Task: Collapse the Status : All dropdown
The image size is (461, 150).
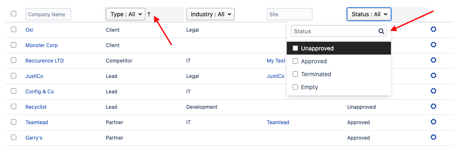Action: tap(369, 14)
